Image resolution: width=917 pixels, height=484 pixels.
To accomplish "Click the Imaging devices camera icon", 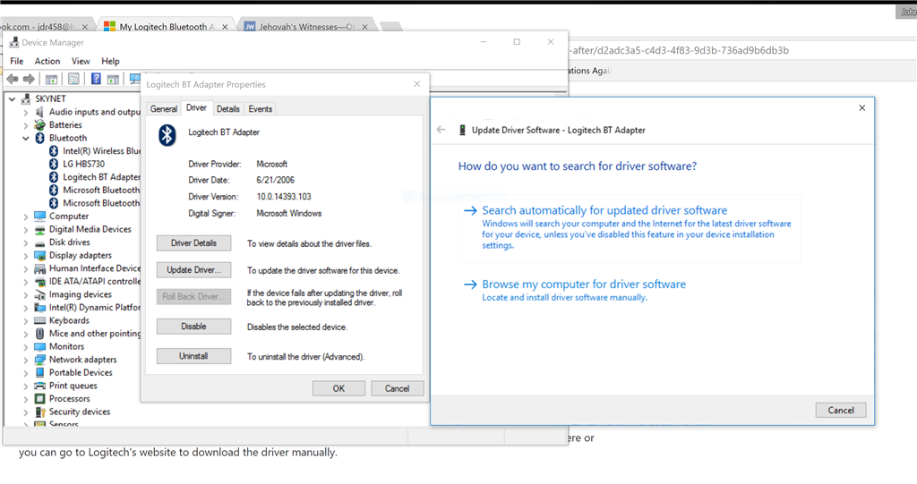I will 39,294.
